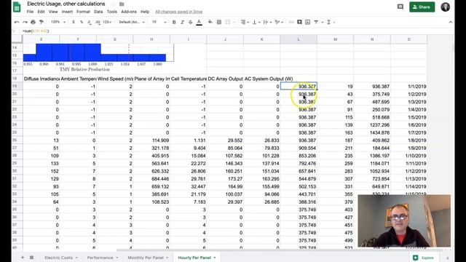Insert a comment from toolbar
Viewport: 466px width, 262px height.
[x=299, y=22]
